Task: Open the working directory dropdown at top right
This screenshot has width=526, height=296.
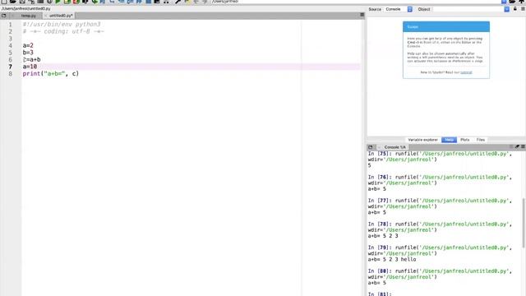Action: [504, 2]
